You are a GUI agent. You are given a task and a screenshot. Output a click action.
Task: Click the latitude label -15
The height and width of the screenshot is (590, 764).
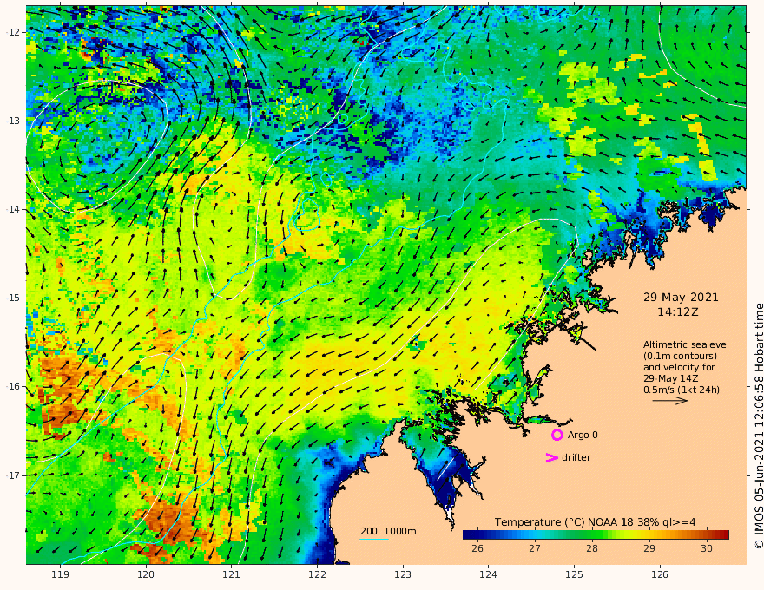pyautogui.click(x=13, y=298)
